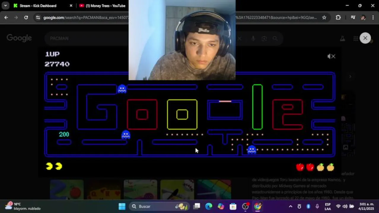Click the Buscar taskbar search box

click(159, 206)
